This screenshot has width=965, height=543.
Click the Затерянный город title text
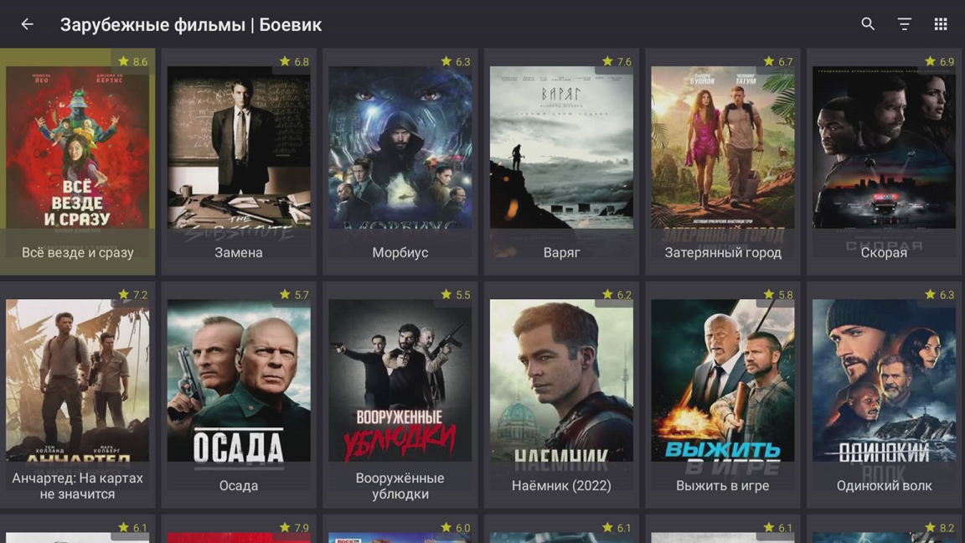pos(723,252)
